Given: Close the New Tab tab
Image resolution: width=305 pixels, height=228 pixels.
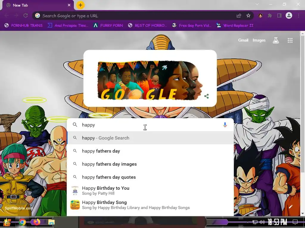Looking at the screenshot, I should pyautogui.click(x=69, y=5).
